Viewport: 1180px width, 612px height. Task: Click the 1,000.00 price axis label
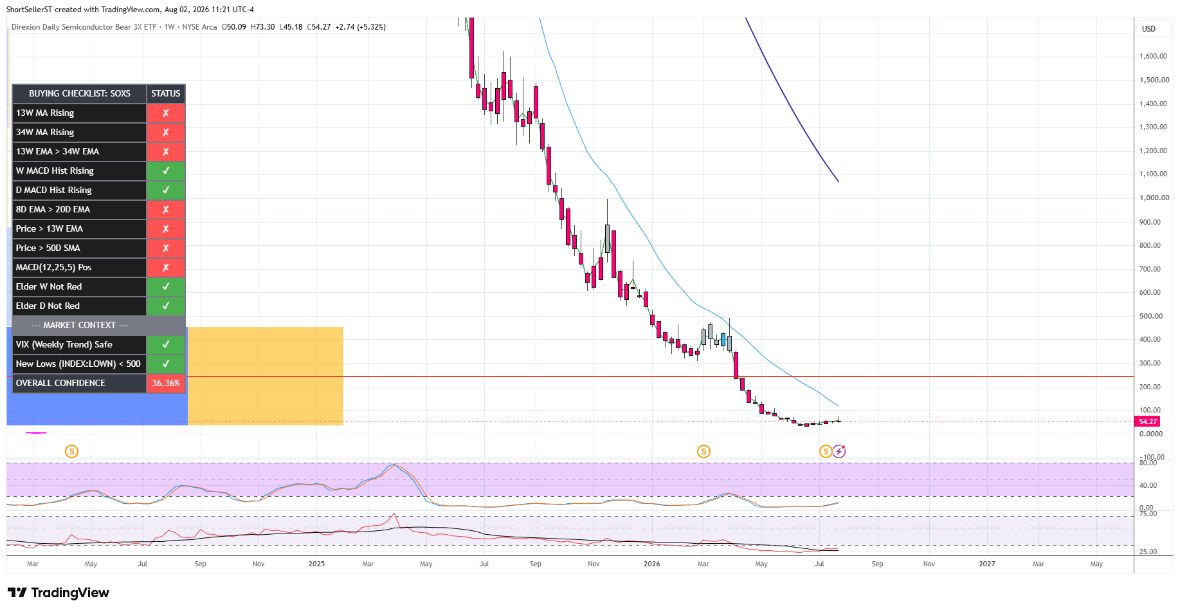[1154, 198]
